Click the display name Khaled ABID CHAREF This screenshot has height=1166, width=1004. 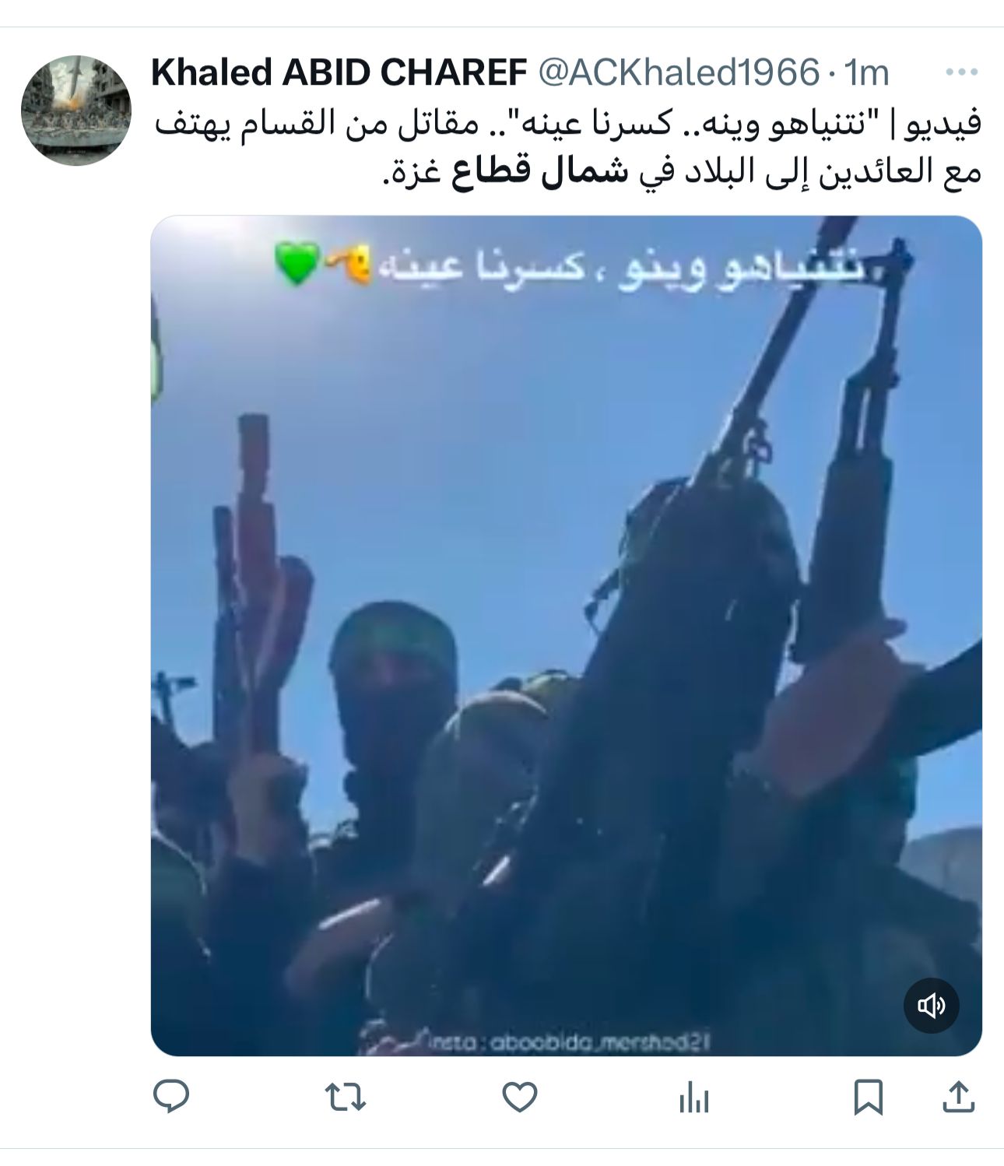point(339,72)
